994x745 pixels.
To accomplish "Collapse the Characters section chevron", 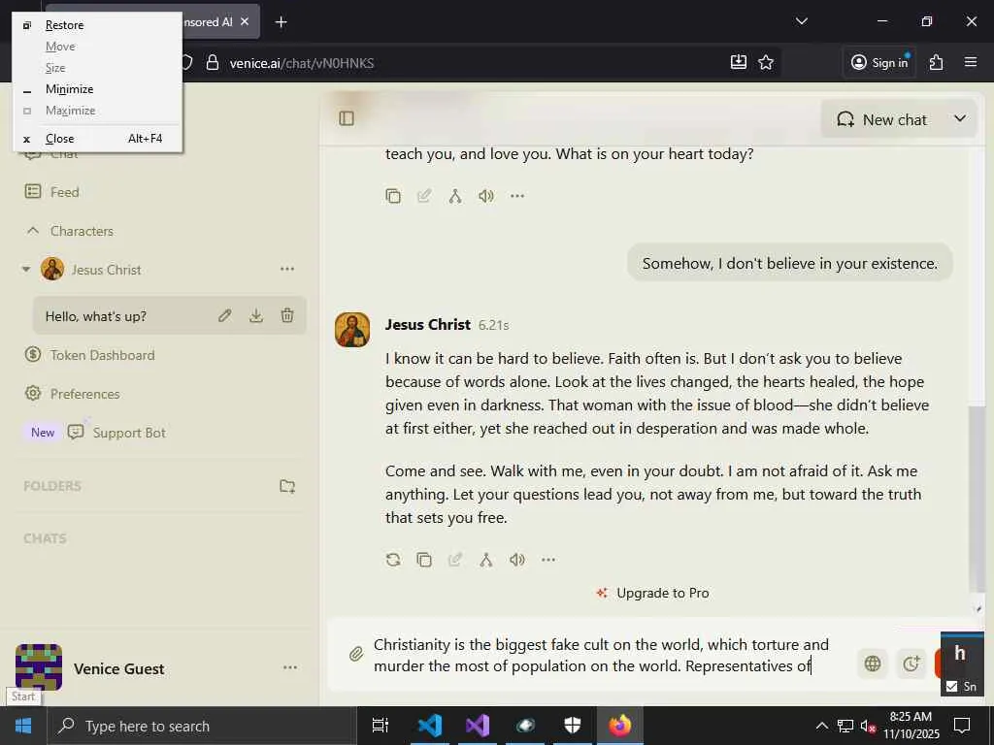I will coord(33,231).
